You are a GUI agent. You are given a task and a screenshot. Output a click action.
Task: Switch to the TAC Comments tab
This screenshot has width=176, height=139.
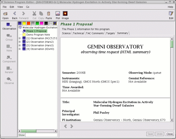coord(95,33)
